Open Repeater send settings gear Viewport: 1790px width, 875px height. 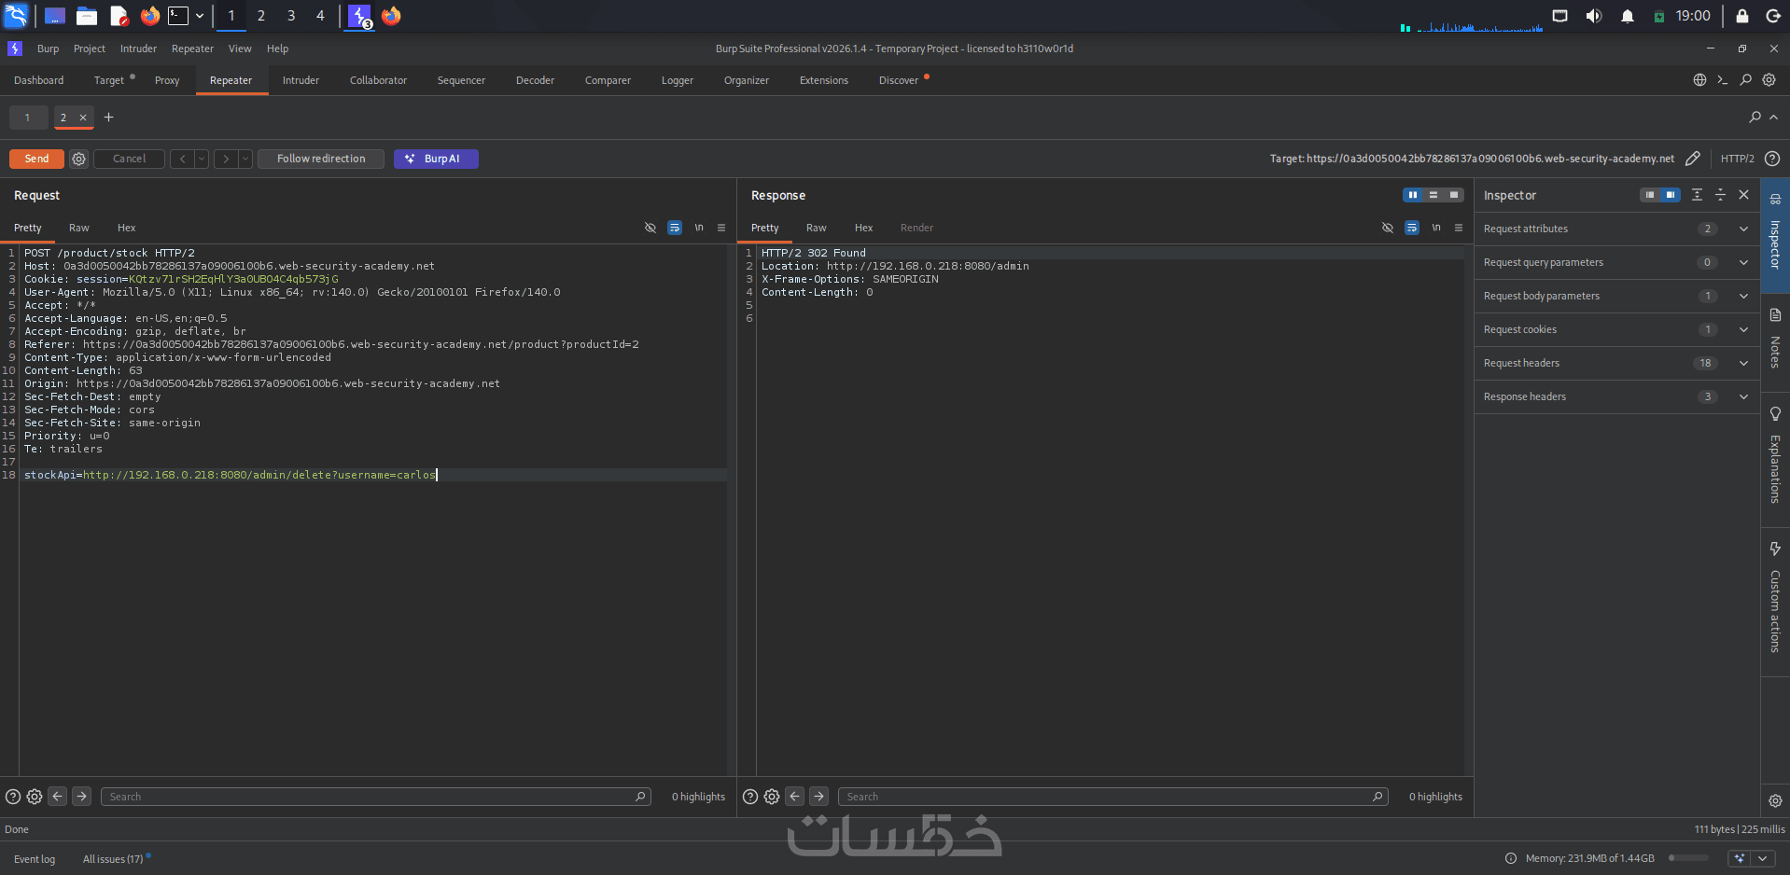click(x=79, y=159)
